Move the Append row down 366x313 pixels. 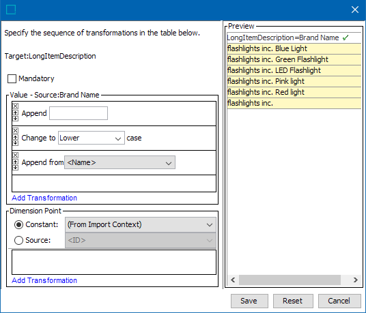(x=16, y=119)
